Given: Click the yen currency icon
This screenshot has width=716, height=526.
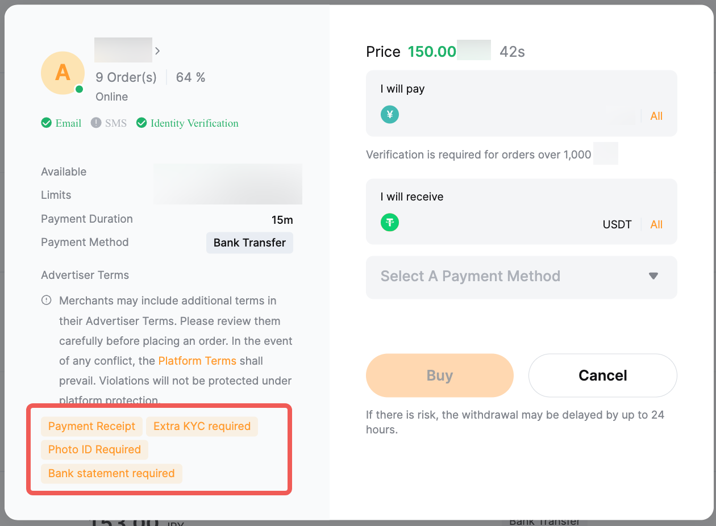Looking at the screenshot, I should tap(390, 115).
